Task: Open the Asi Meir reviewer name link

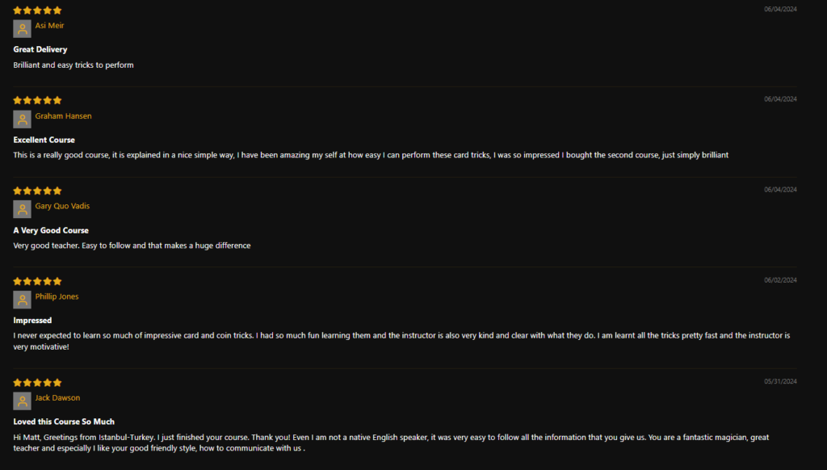Action: point(49,25)
